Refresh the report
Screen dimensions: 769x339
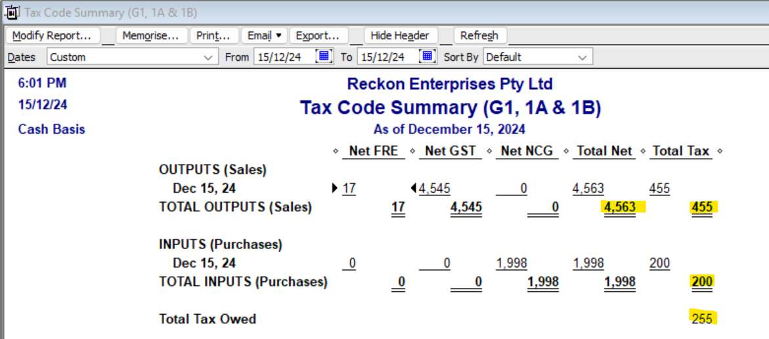pyautogui.click(x=479, y=36)
